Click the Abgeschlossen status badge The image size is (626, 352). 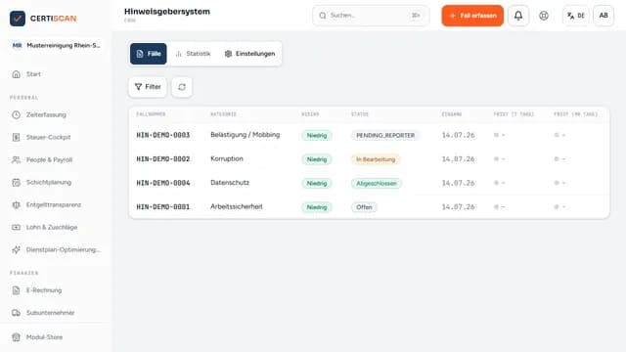coord(377,184)
